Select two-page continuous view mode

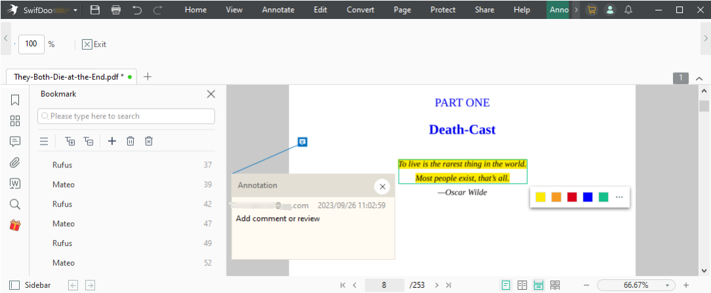555,285
